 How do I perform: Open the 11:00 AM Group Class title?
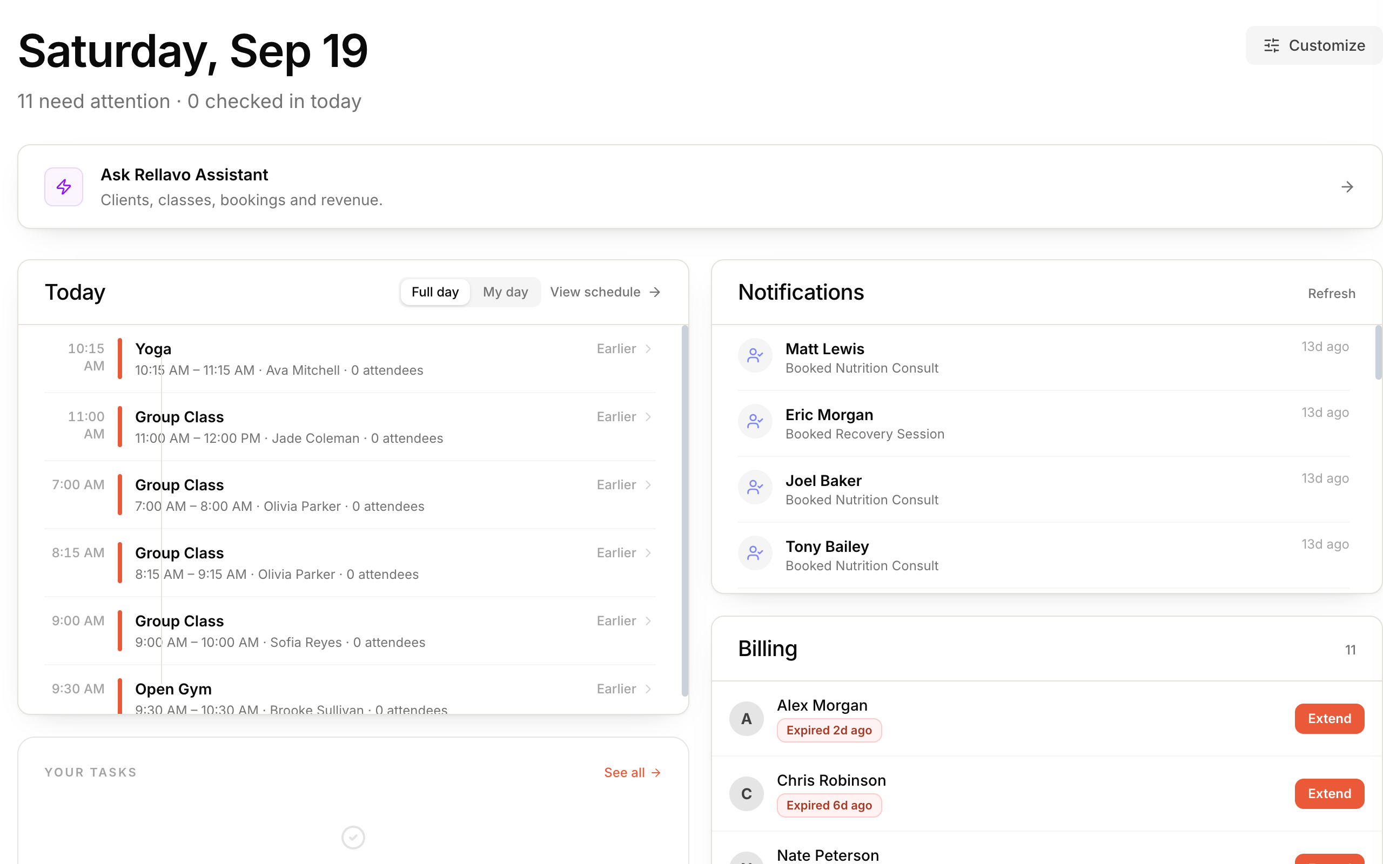pyautogui.click(x=179, y=416)
